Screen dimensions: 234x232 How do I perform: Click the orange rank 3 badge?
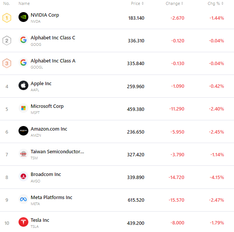point(7,63)
